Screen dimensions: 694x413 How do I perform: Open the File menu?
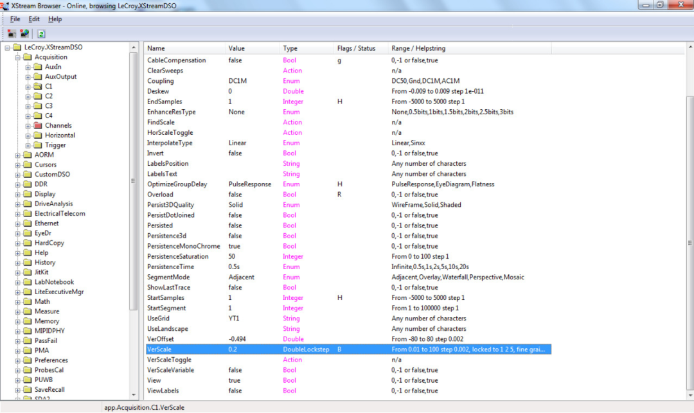point(15,19)
